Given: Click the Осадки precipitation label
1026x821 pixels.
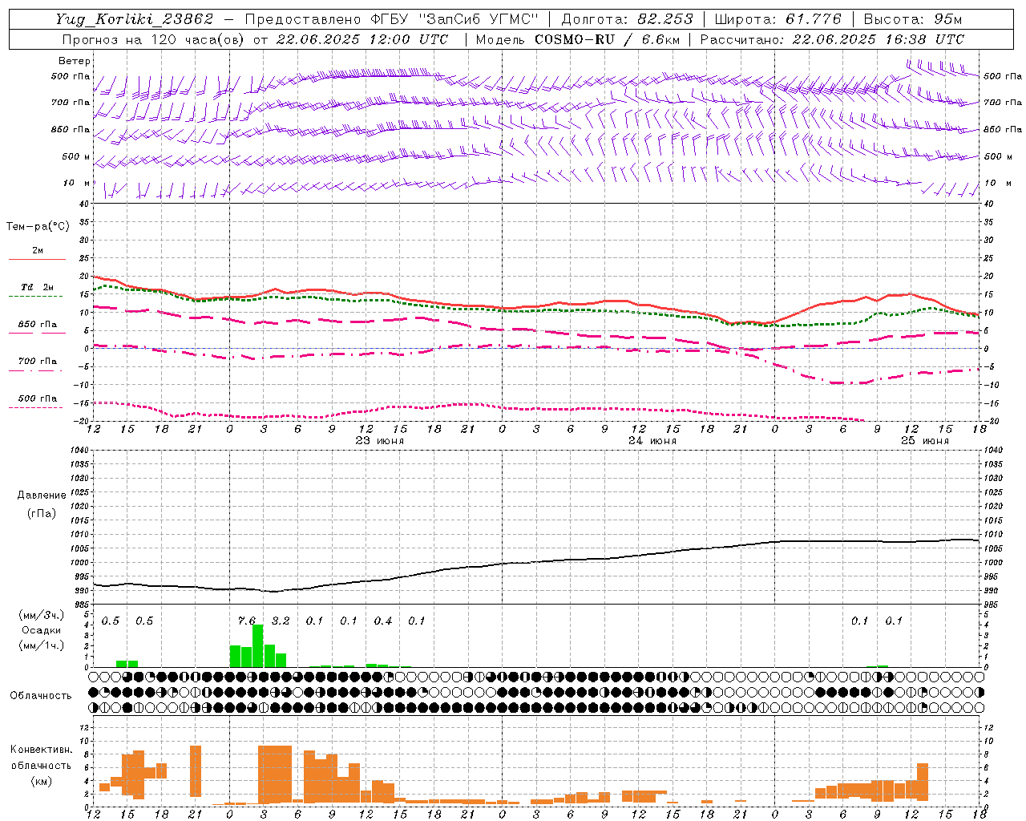Looking at the screenshot, I should tap(41, 630).
